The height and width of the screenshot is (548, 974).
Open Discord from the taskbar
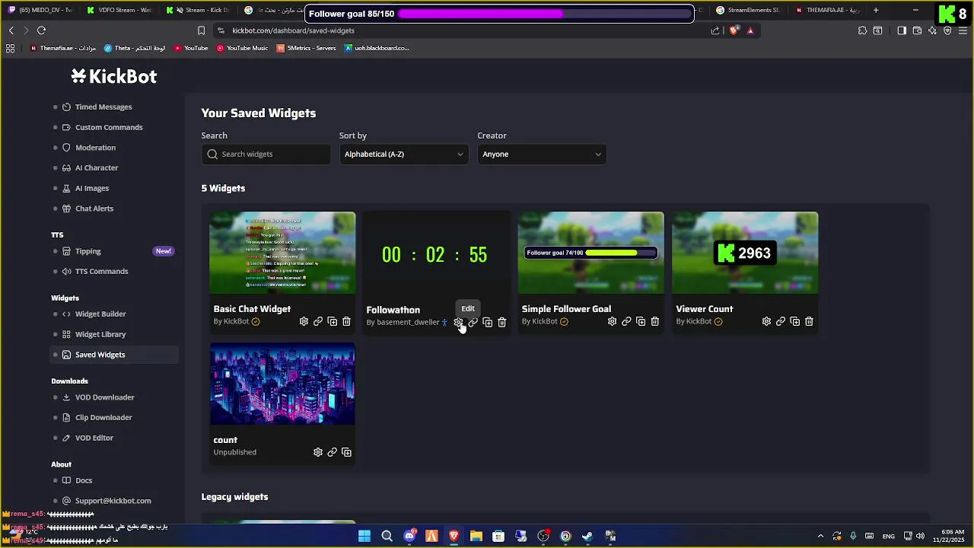[409, 537]
